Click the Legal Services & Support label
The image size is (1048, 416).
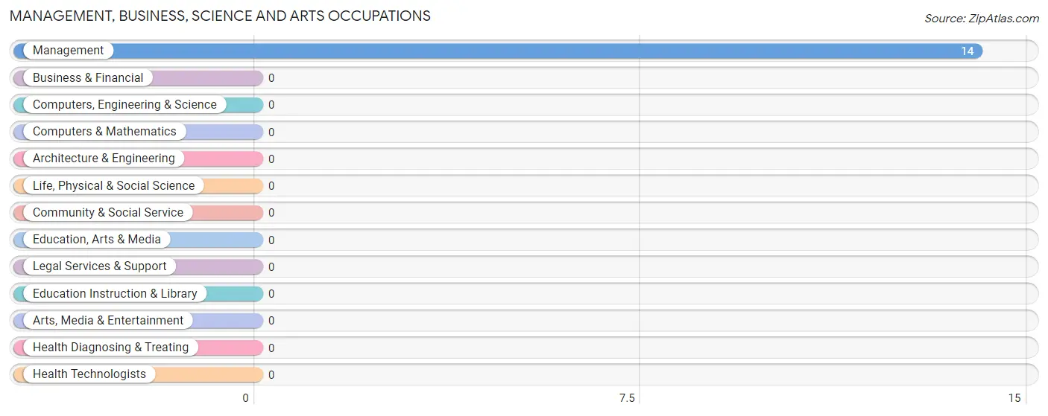(x=100, y=266)
